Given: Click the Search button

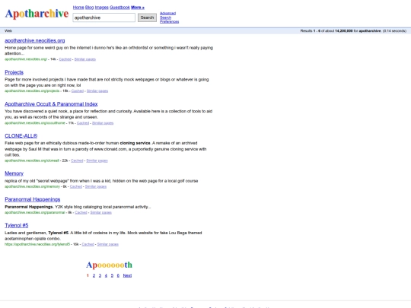Looking at the screenshot, I should pyautogui.click(x=147, y=17).
